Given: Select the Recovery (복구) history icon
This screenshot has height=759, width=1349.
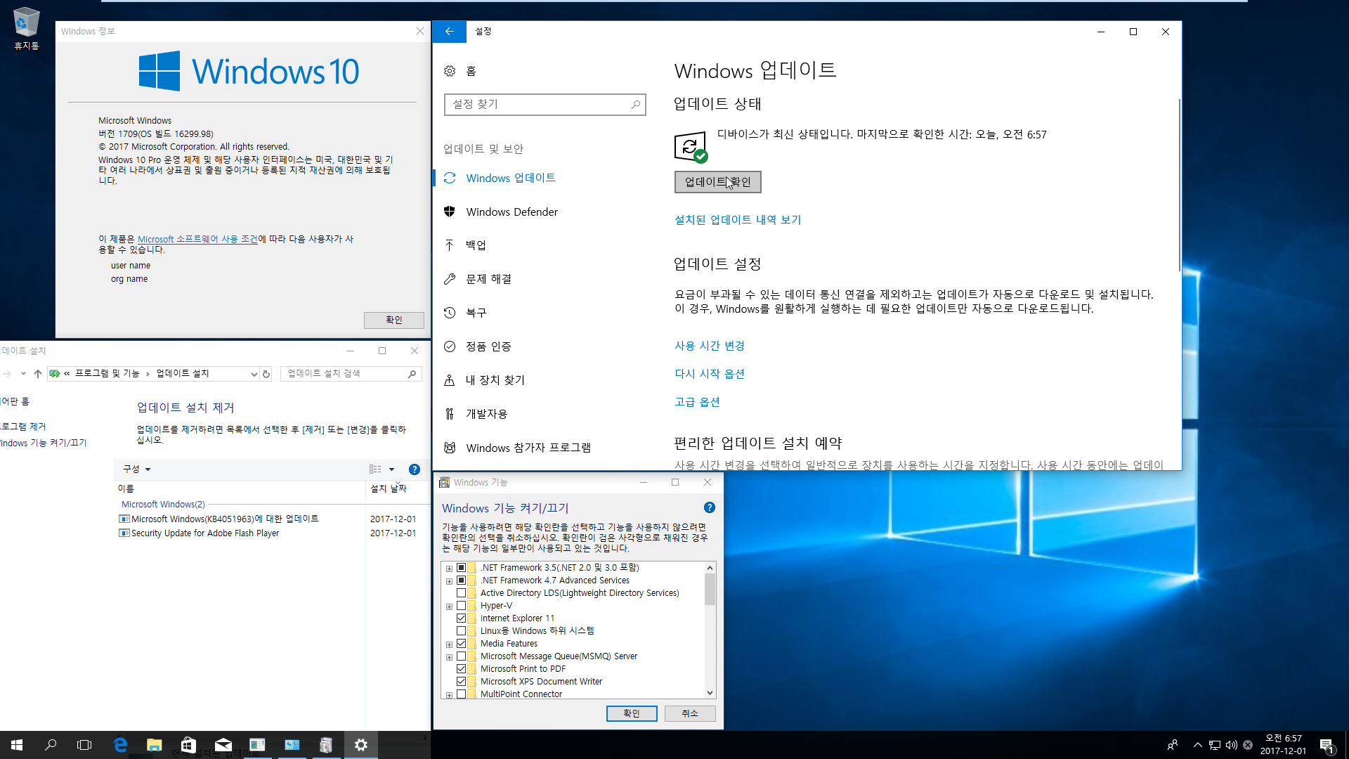Looking at the screenshot, I should point(450,313).
